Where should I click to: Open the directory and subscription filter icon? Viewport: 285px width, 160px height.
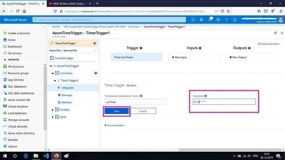pyautogui.click(x=202, y=19)
